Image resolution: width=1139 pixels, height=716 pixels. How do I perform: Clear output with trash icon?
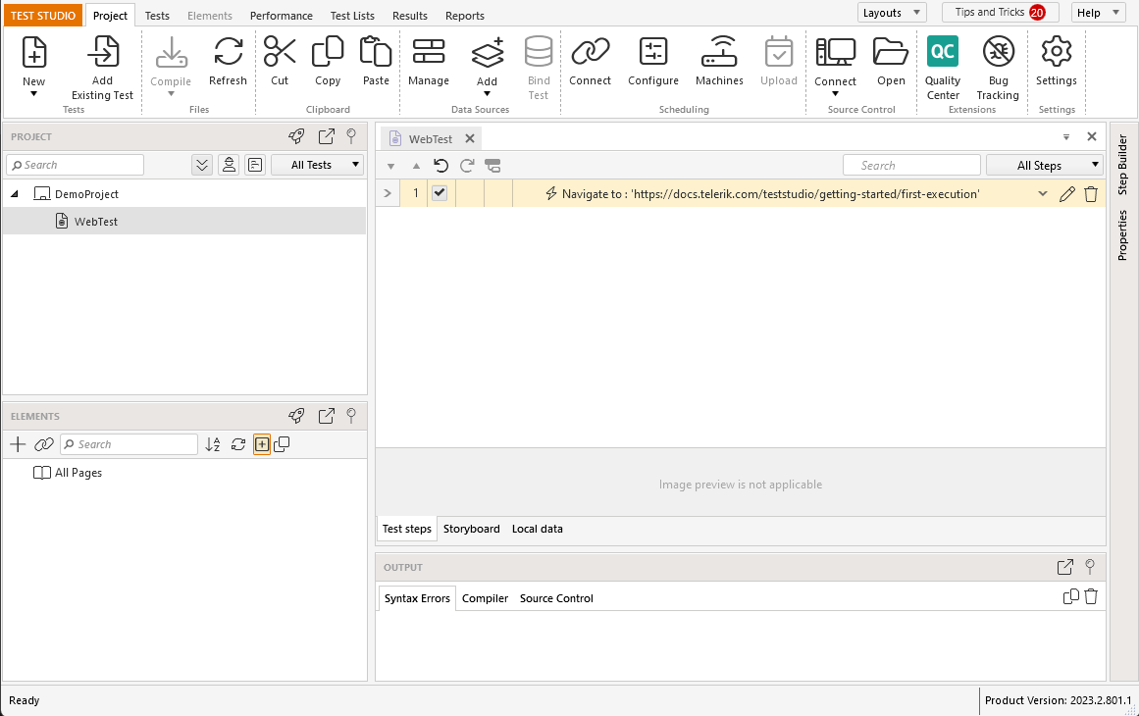pos(1091,596)
